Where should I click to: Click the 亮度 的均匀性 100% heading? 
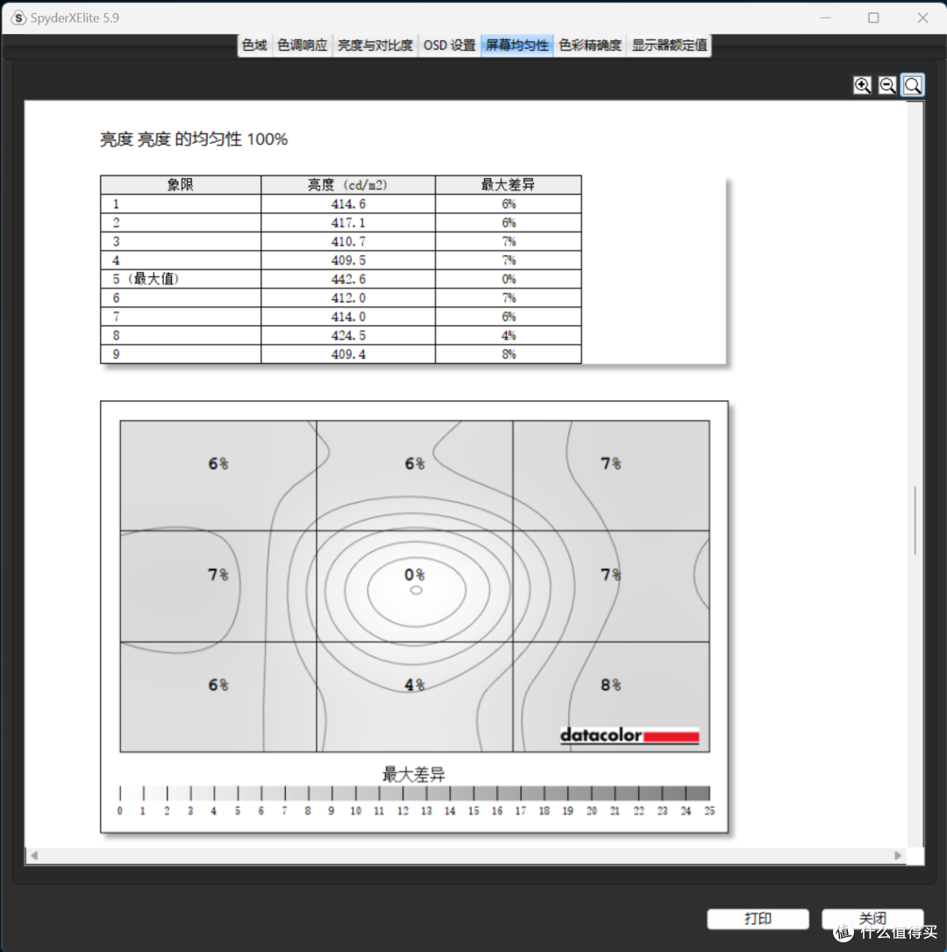click(194, 140)
